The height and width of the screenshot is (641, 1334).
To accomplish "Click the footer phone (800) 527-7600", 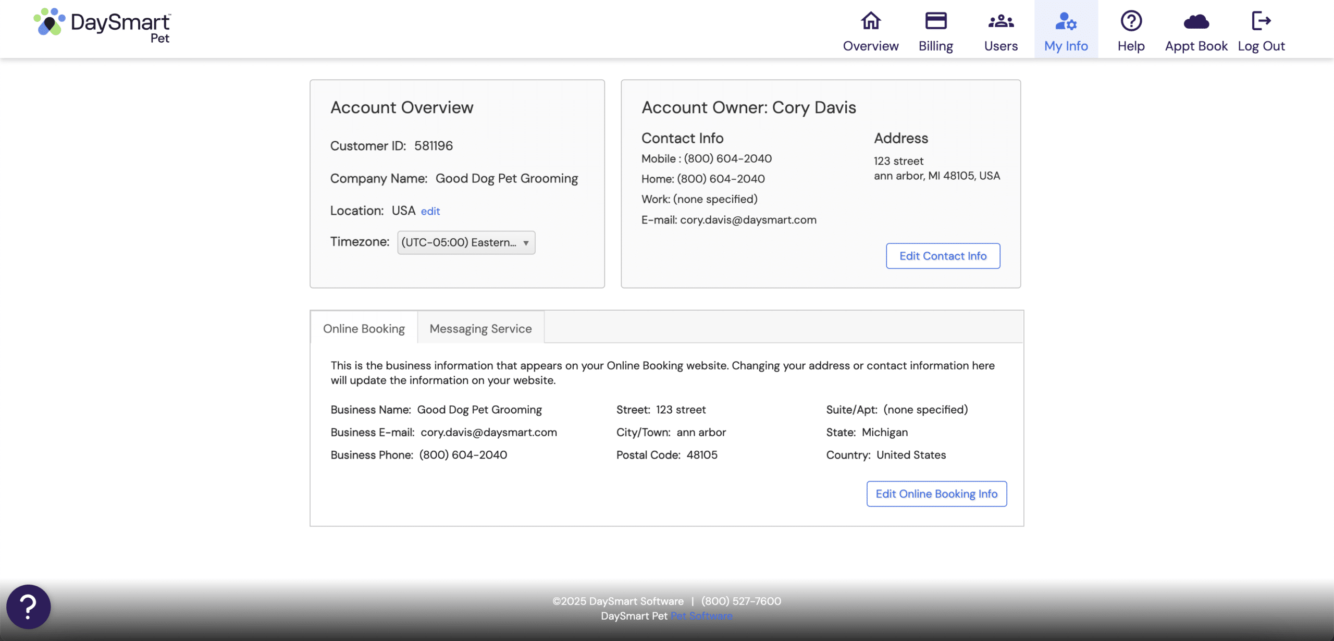I will coord(741,601).
